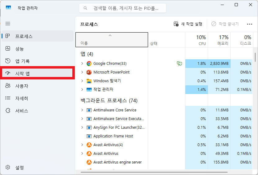Click the Task Manager app icon in title bar

(8, 7)
